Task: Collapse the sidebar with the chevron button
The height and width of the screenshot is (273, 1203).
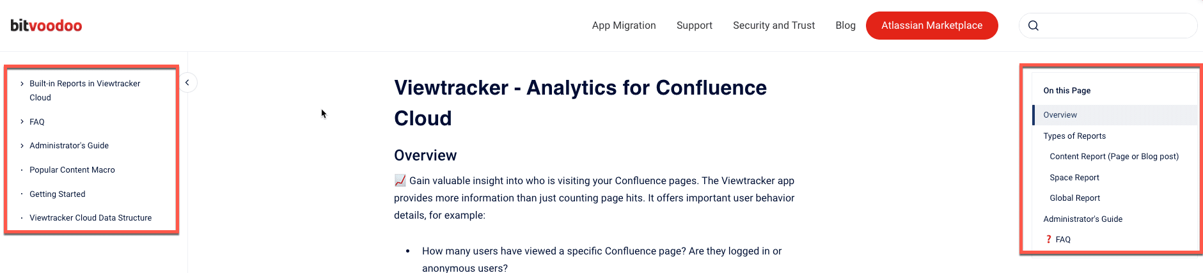Action: pos(187,82)
